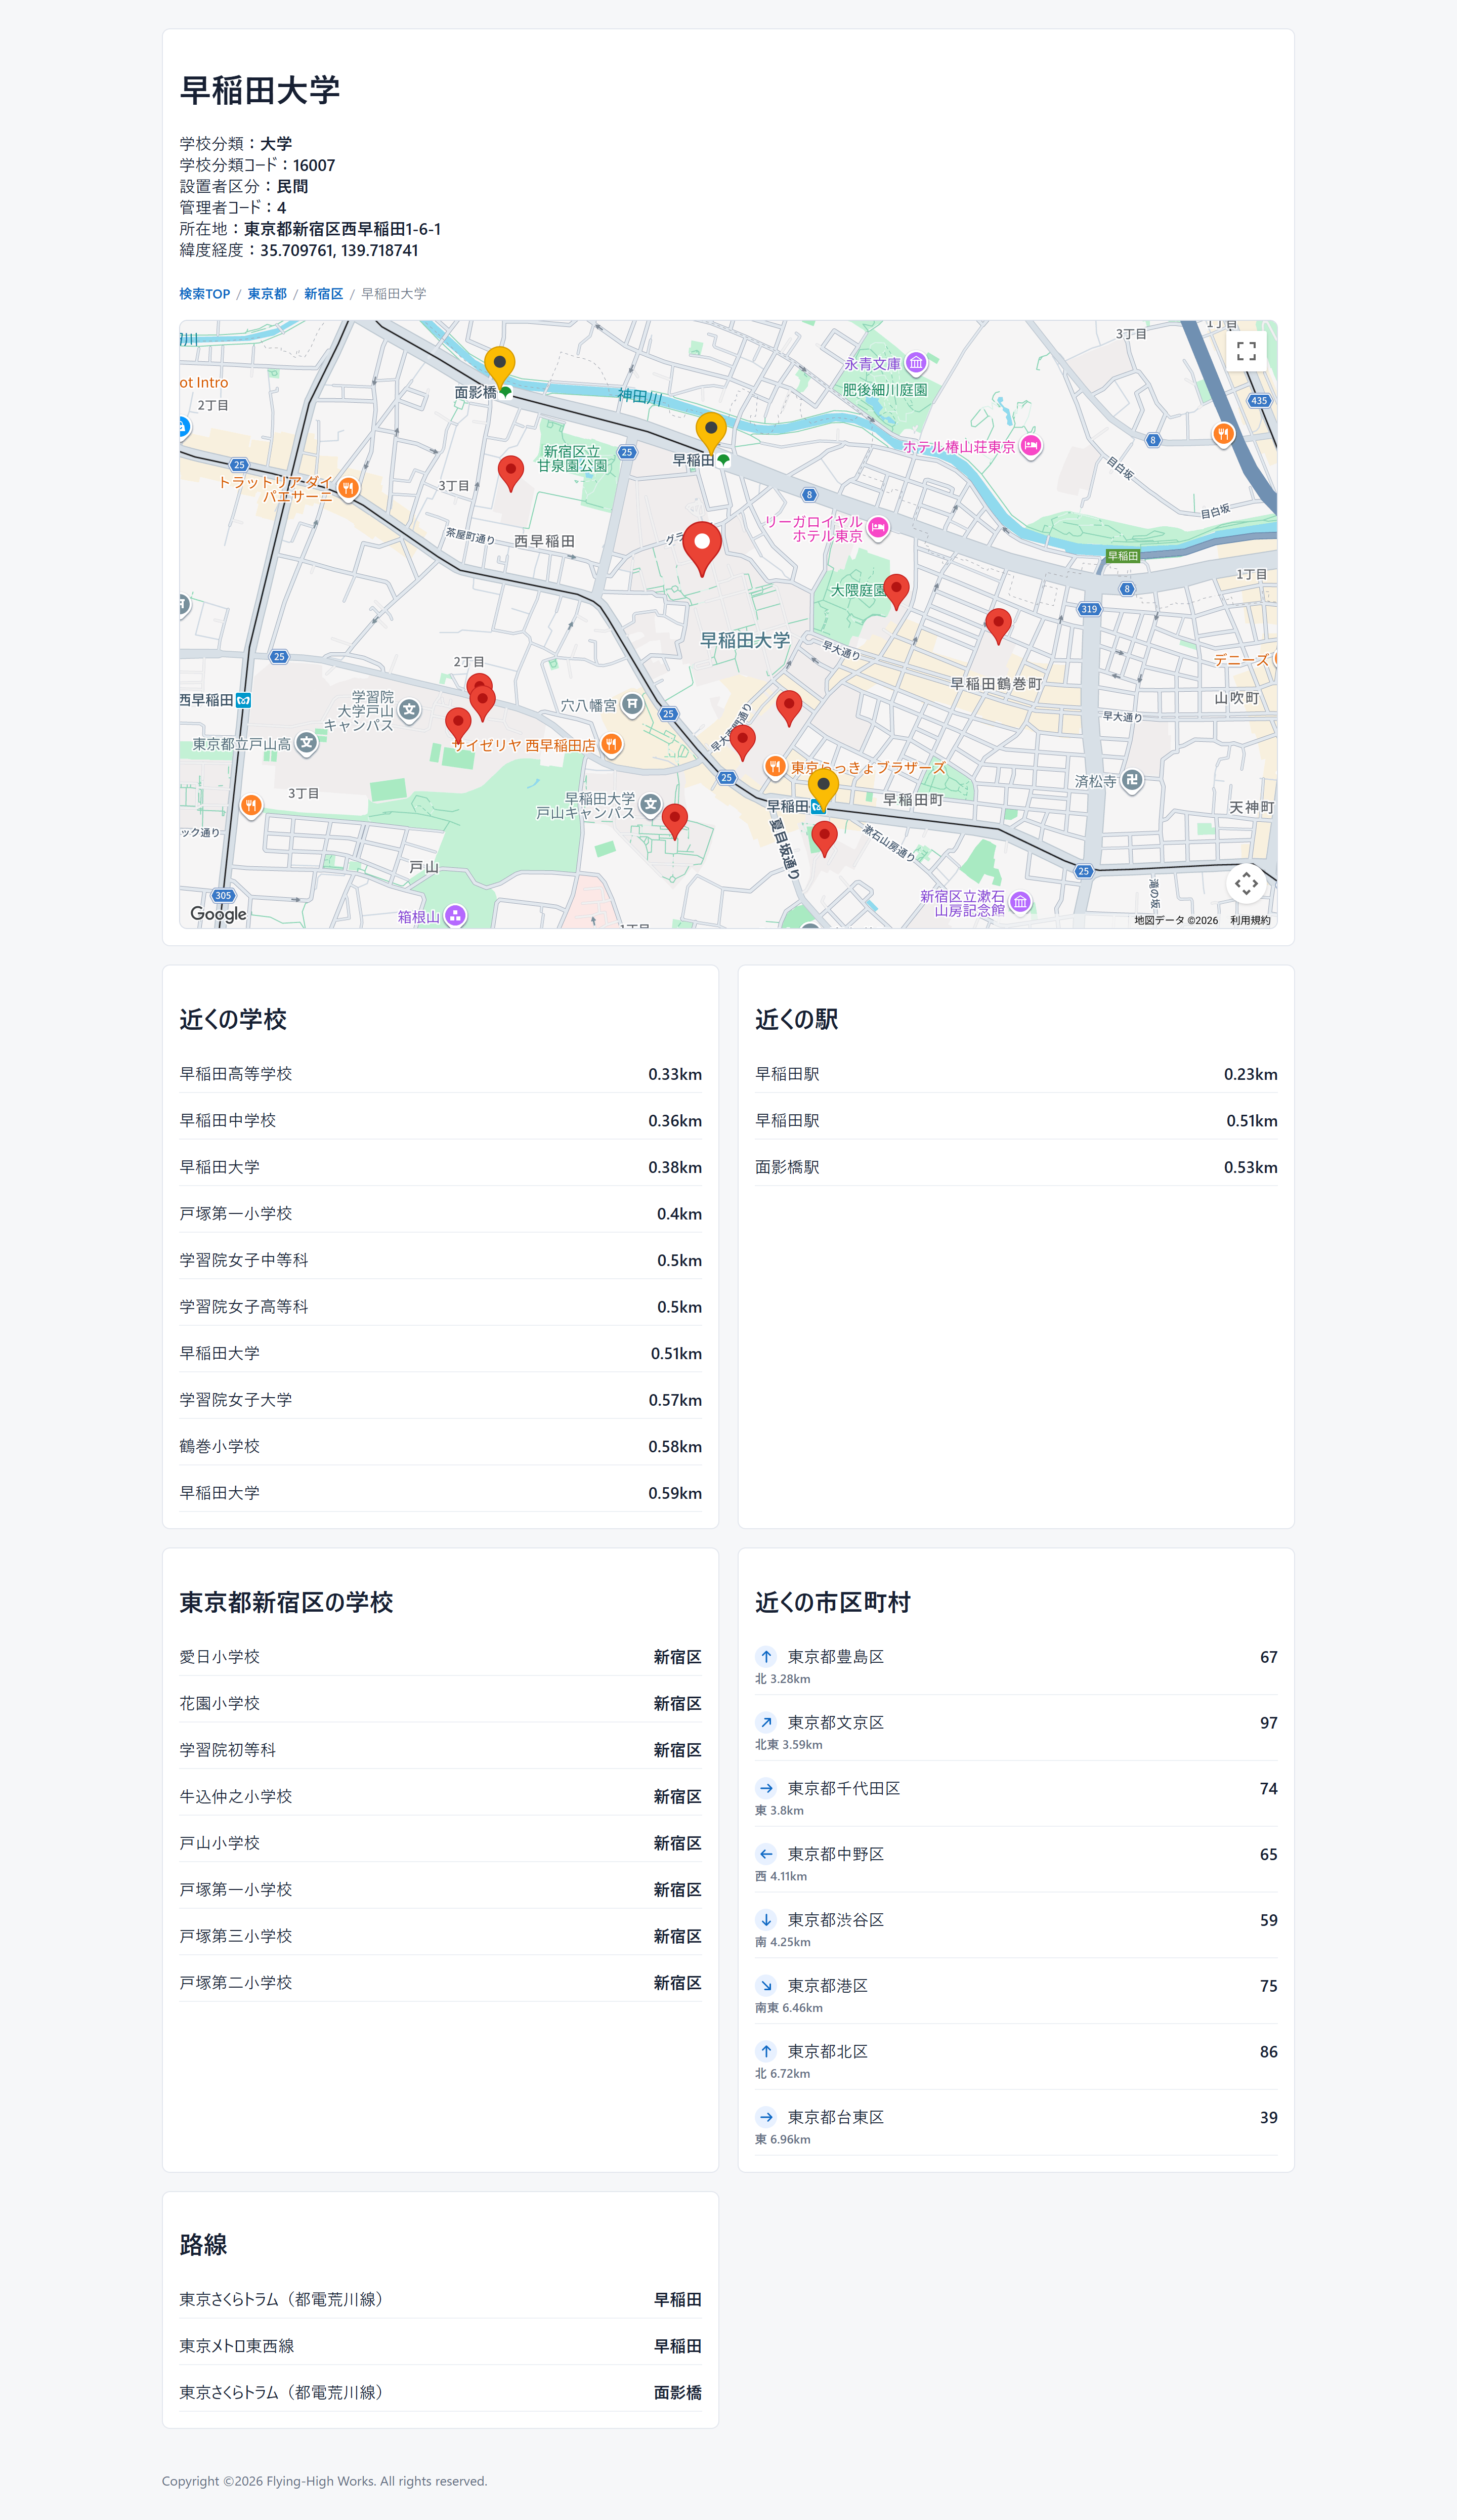
Task: Open 戸塚第二小学校 in Shinjuku schools
Action: tap(441, 1982)
